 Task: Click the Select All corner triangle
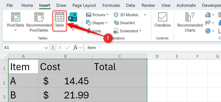5,56
